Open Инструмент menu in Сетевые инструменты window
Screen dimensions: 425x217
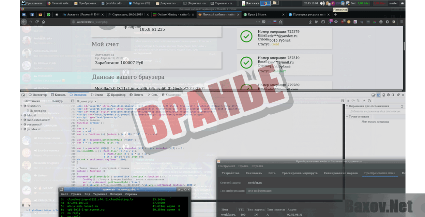point(227,166)
